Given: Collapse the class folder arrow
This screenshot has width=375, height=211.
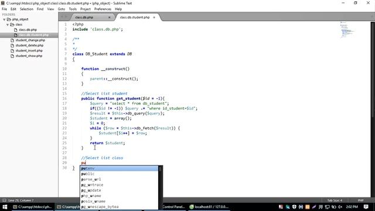Looking at the screenshot, I should pyautogui.click(x=8, y=25).
